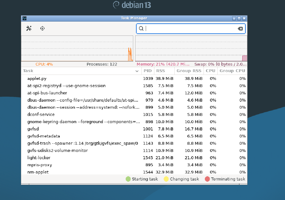
Task: Click the 16.7 MiB Group RSS value
Action: coord(194,129)
